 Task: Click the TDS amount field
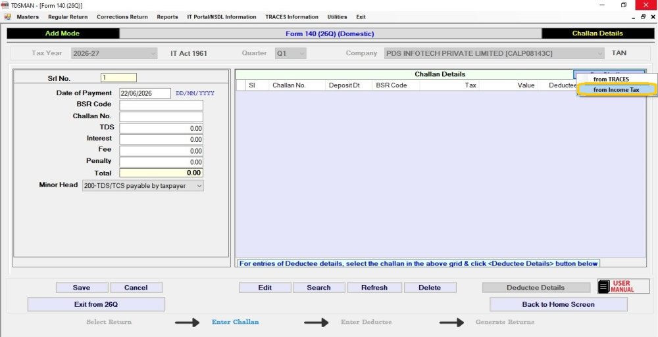coord(161,128)
